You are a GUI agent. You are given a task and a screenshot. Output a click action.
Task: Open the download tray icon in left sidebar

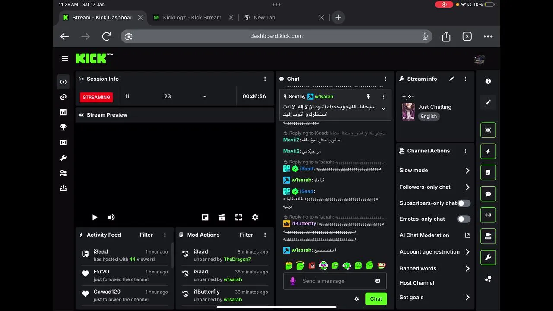pyautogui.click(x=64, y=188)
